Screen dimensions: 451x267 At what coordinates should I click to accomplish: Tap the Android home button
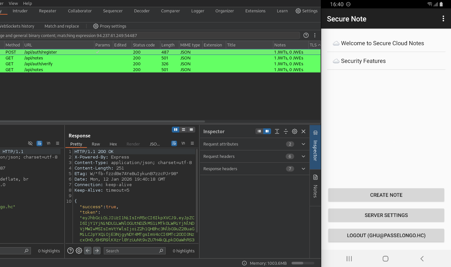pyautogui.click(x=386, y=259)
